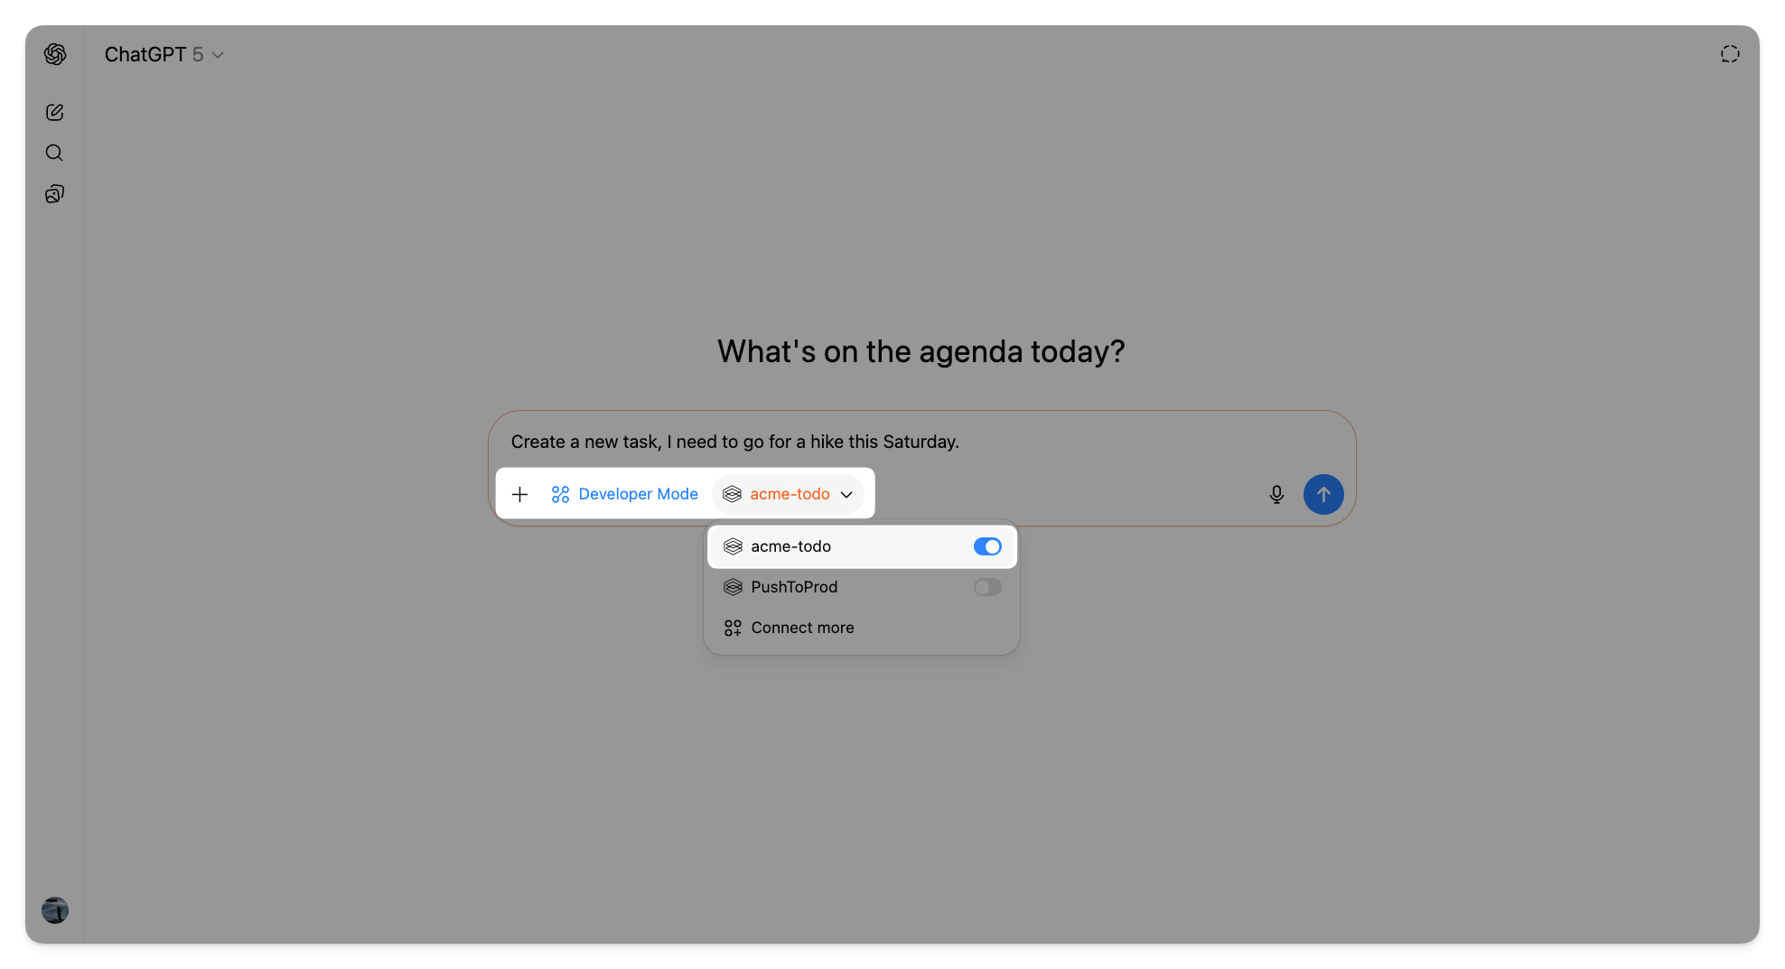Click the message text about the Saturday hike
The image size is (1785, 969).
coord(734,442)
